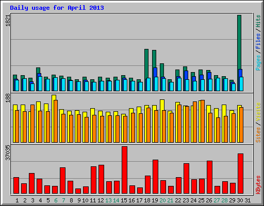Click the Sites legend label
The height and width of the screenshot is (206, 264).
(258, 135)
